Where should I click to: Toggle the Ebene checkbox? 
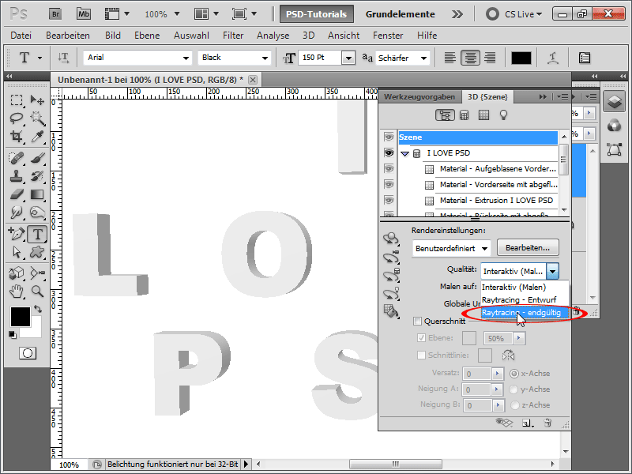(421, 338)
